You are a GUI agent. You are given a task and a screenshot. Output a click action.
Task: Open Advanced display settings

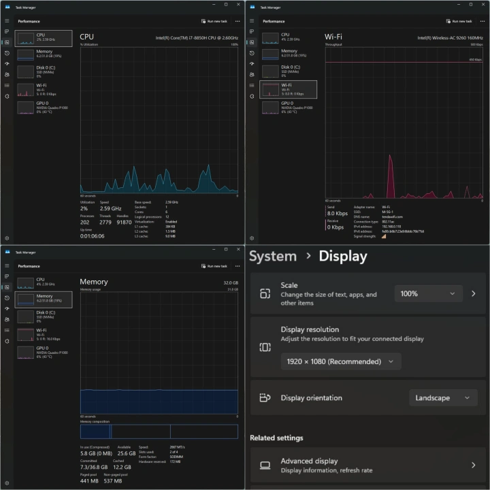point(367,465)
